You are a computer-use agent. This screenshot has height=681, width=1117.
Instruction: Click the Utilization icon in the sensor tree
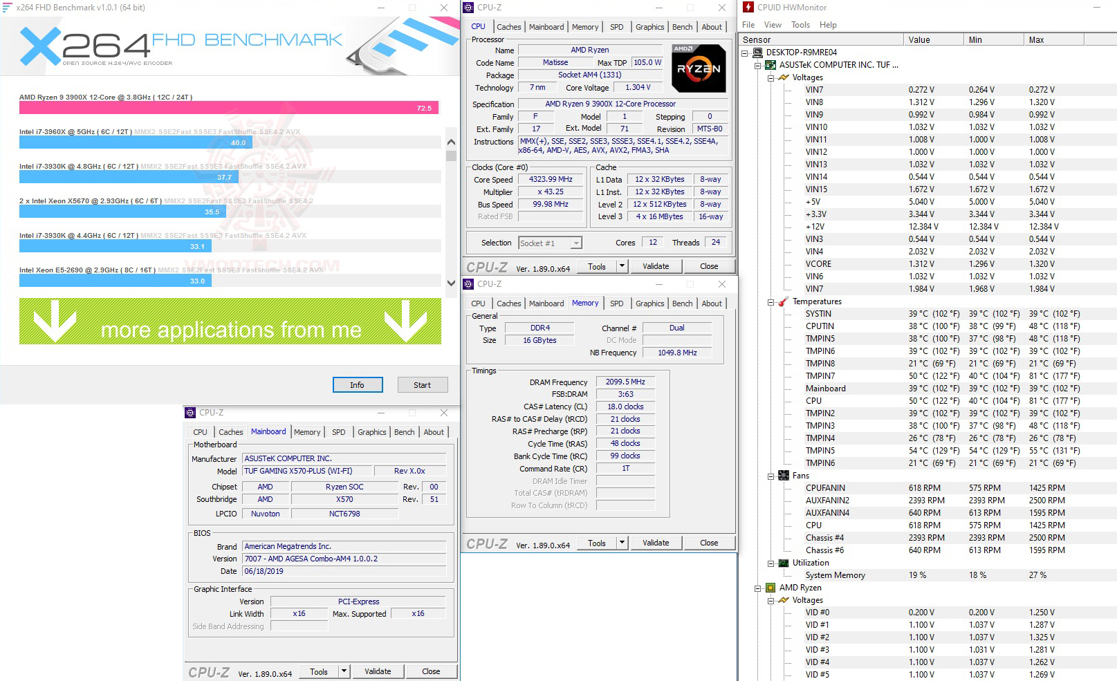[784, 563]
